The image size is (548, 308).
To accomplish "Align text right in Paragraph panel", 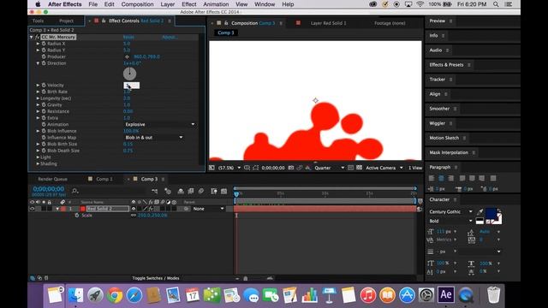I will [x=451, y=179].
